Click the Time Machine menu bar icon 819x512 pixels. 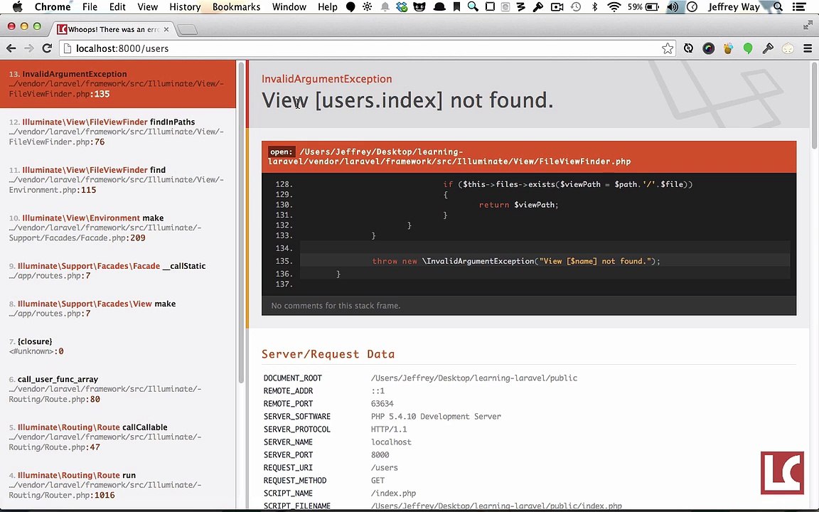coord(576,7)
